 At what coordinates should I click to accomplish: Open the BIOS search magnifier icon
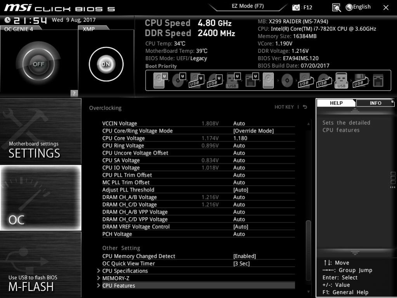(x=336, y=8)
